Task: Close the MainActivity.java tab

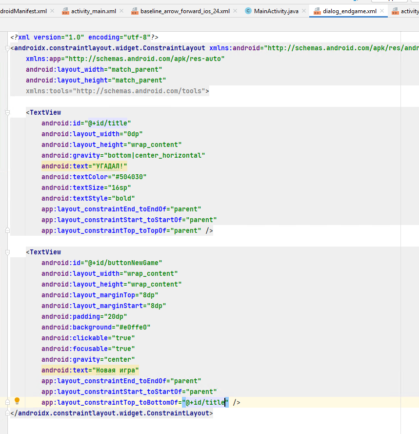Action: coord(304,11)
